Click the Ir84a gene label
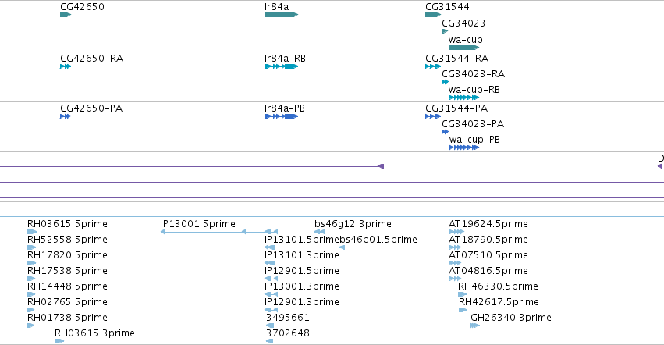This screenshot has height=345, width=664. 276,7
